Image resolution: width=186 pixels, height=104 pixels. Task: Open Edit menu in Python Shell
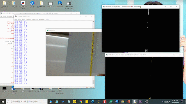19,19
